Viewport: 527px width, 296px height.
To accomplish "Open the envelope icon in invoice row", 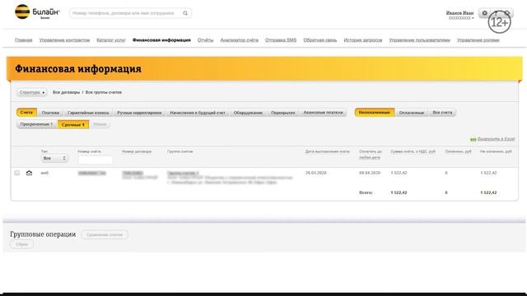I will 30,173.
